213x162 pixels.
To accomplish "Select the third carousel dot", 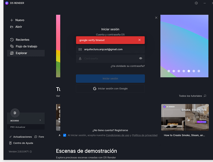I will [x=179, y=71].
